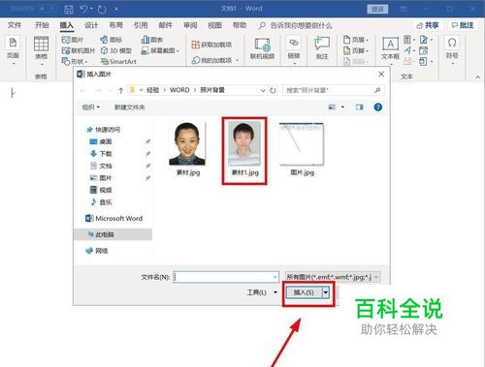Collapse the ribbon with the chevron
The image size is (485, 367).
point(477,77)
